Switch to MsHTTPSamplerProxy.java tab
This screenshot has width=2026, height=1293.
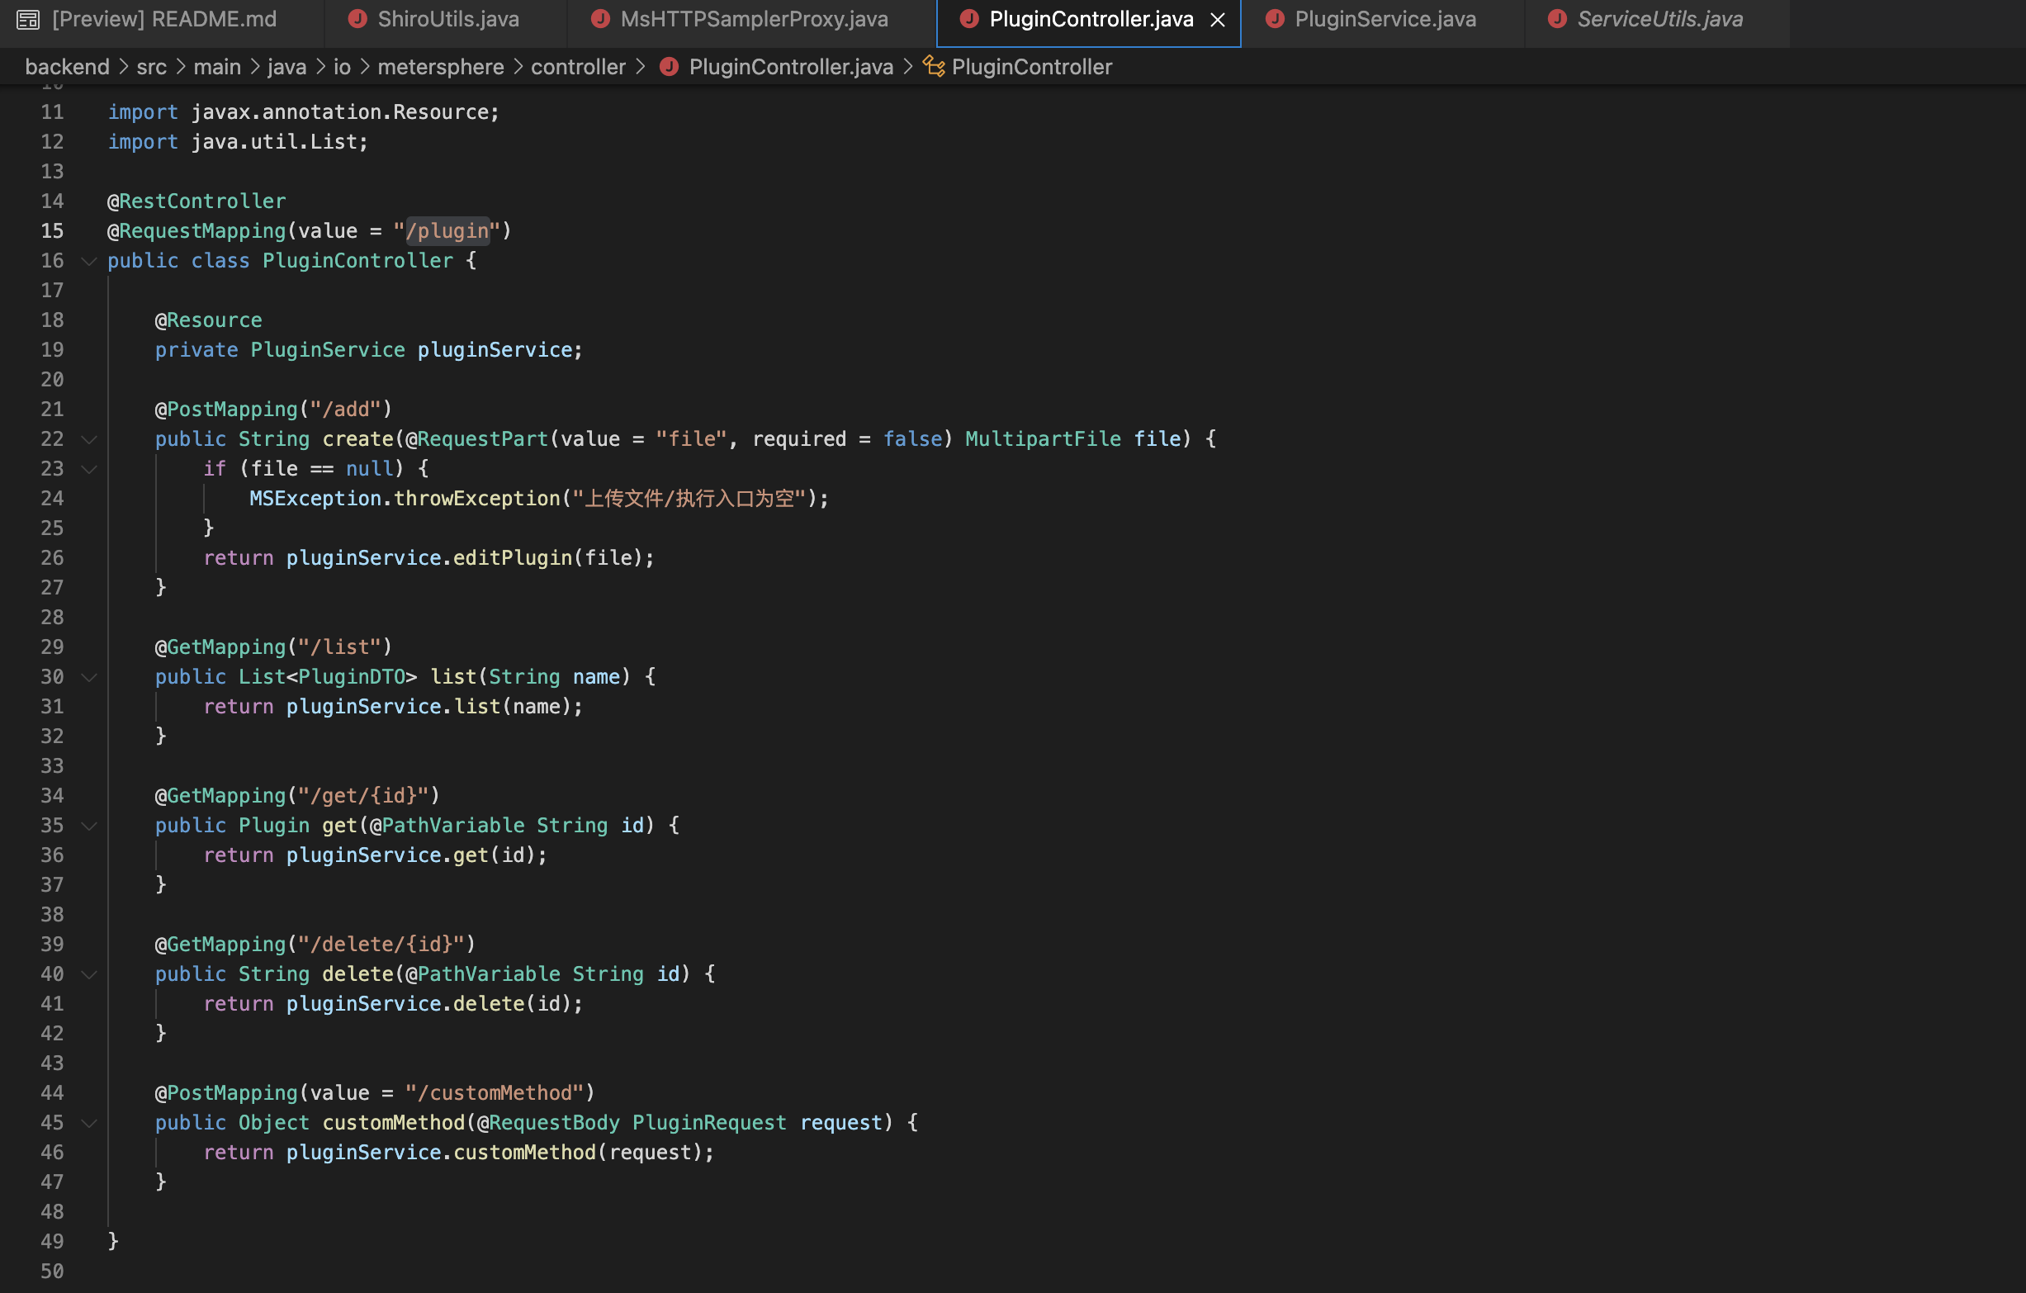(754, 19)
